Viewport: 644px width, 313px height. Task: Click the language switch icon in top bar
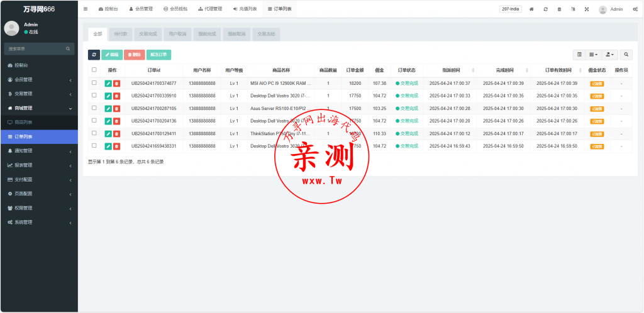[x=573, y=9]
